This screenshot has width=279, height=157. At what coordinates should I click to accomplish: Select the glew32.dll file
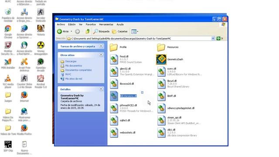(132, 72)
